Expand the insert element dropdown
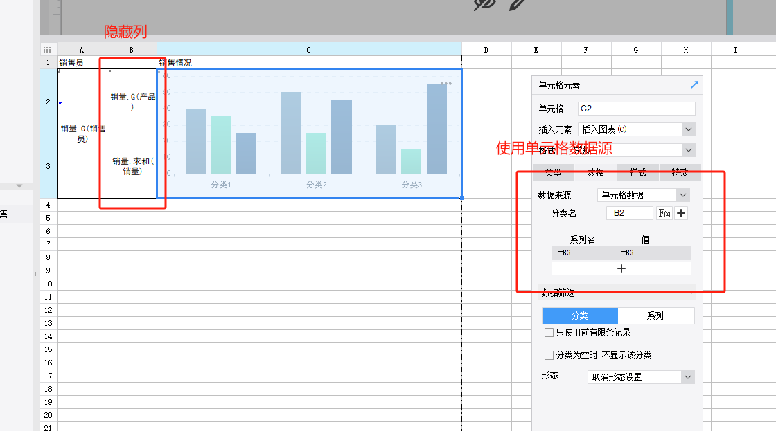 coord(689,129)
